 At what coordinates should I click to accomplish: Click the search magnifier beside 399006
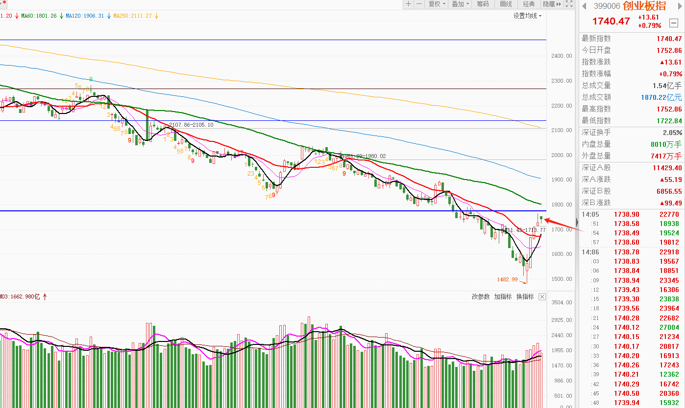click(x=584, y=6)
